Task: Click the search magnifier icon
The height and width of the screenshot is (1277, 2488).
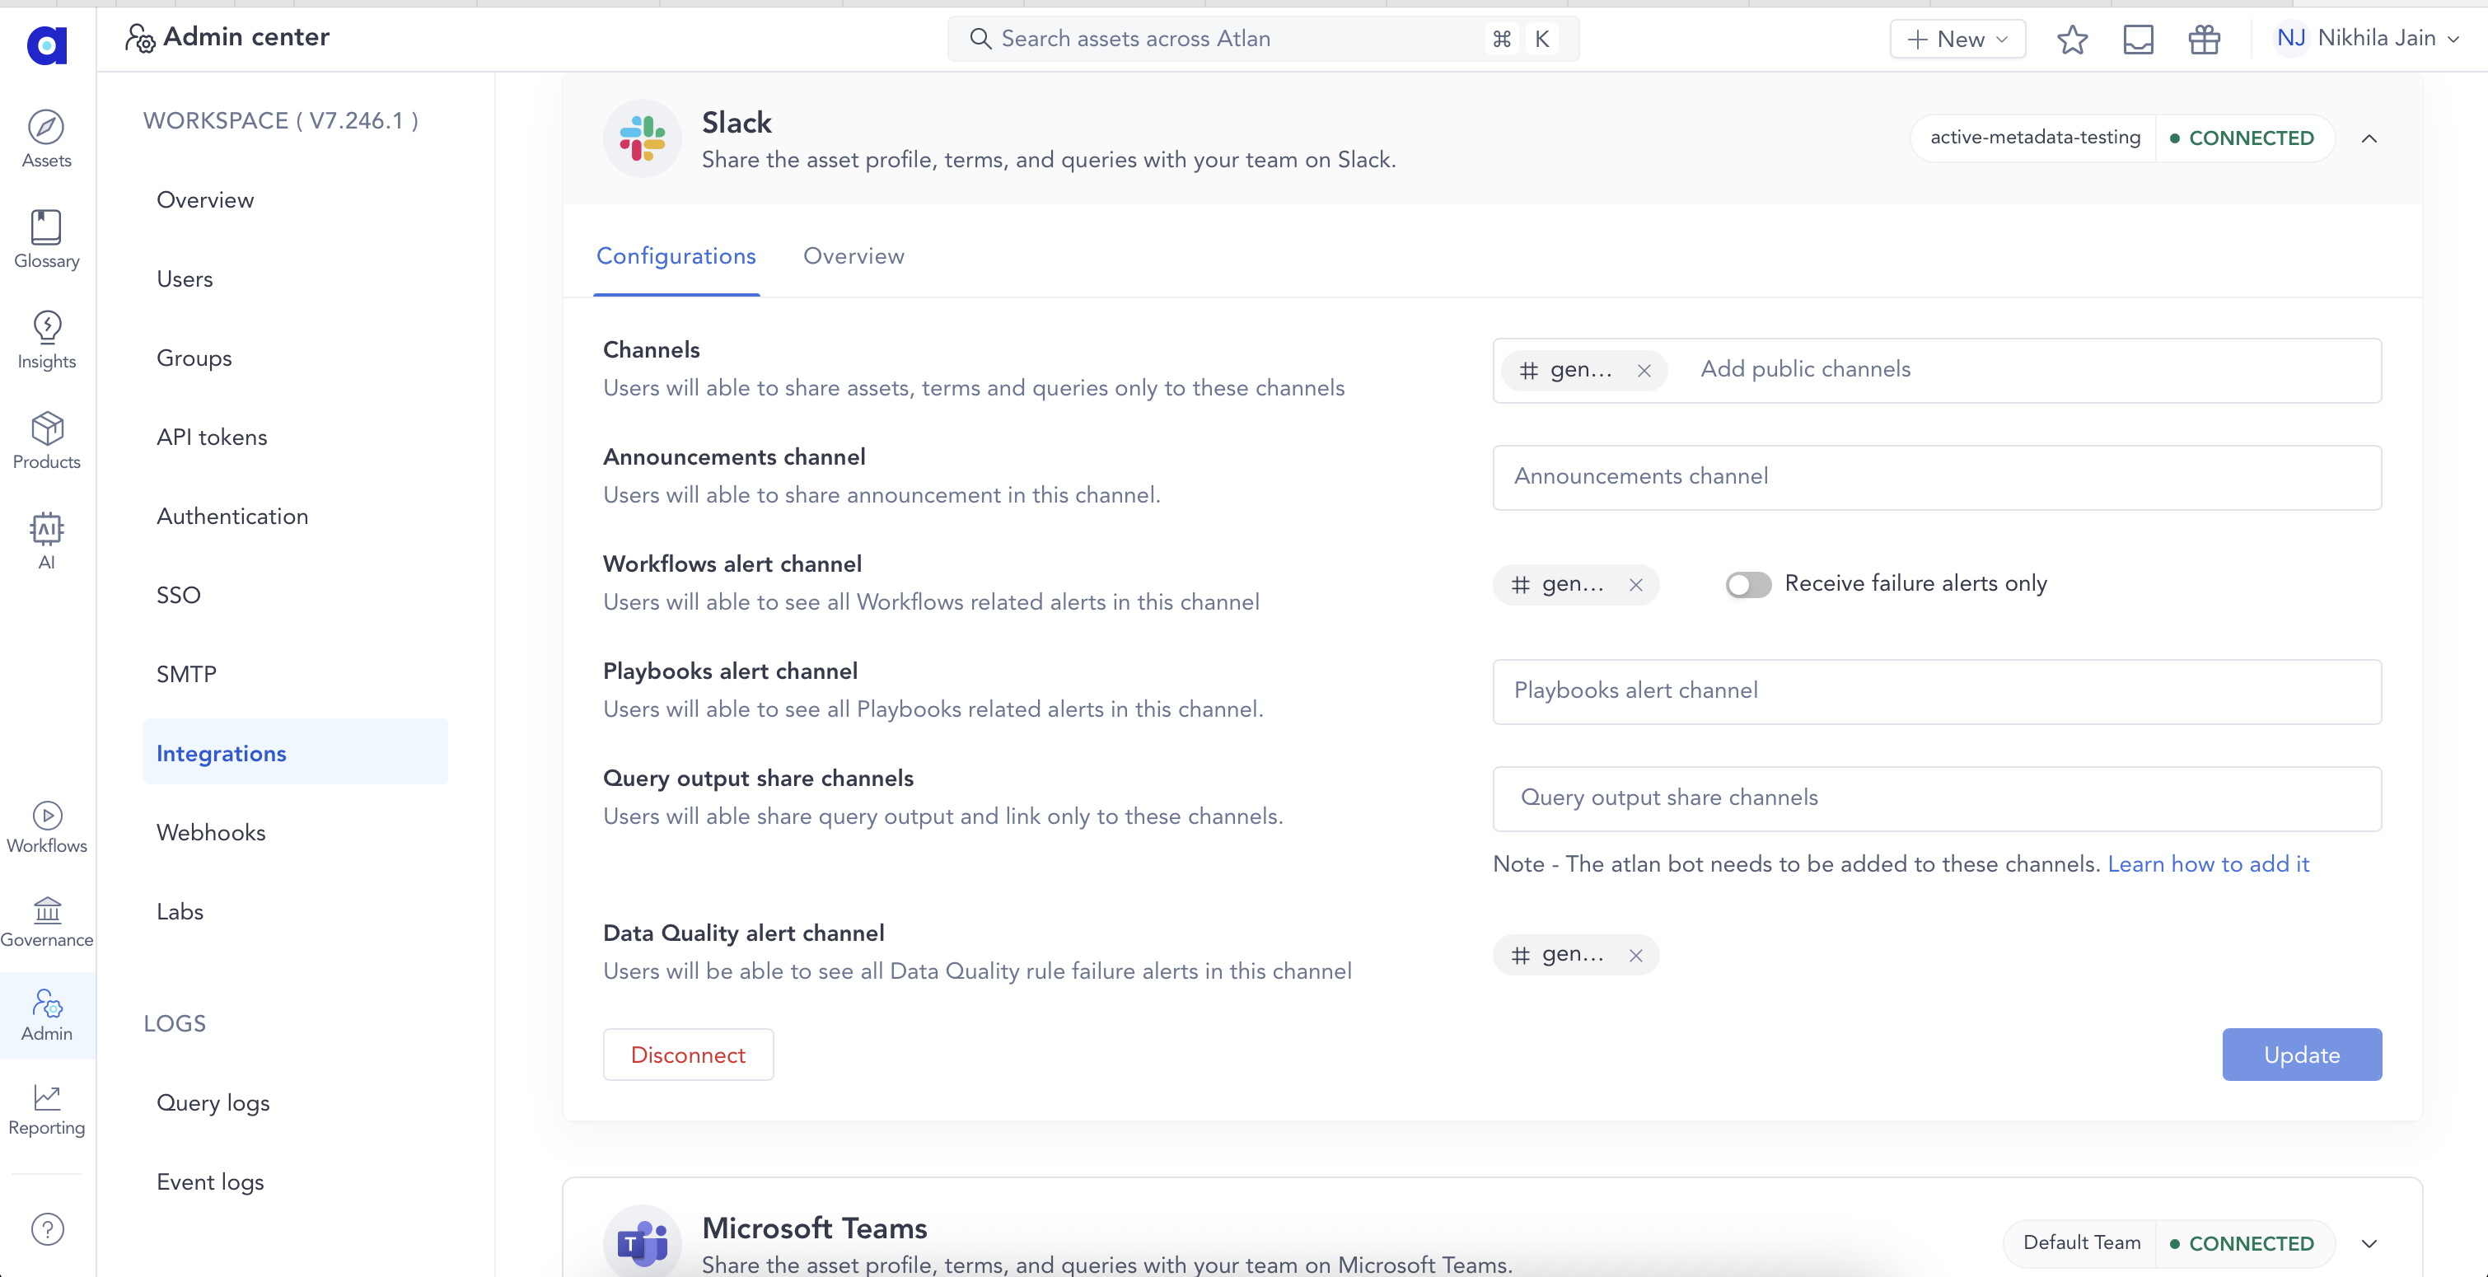Action: (980, 39)
